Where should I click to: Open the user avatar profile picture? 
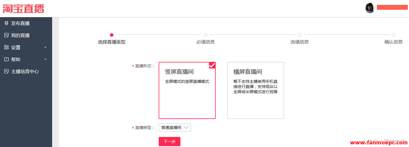(x=370, y=8)
